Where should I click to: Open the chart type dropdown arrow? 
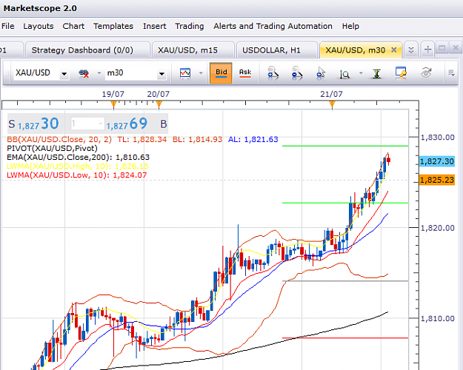point(201,73)
